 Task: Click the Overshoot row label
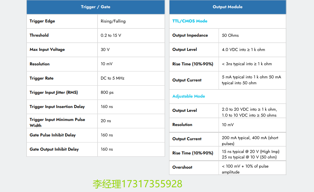point(182,167)
